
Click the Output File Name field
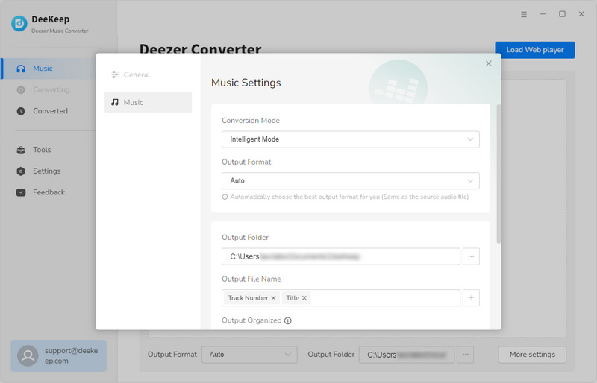pos(341,298)
